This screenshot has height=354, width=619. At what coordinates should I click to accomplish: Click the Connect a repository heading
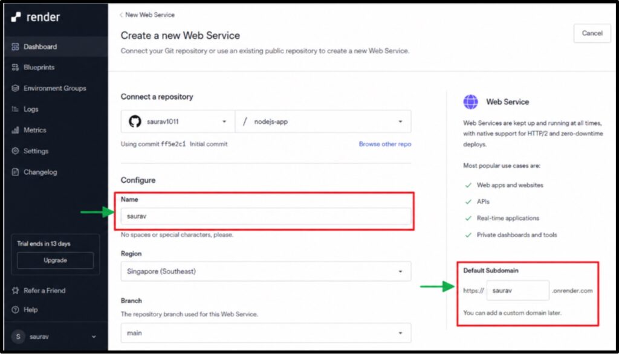click(x=157, y=97)
